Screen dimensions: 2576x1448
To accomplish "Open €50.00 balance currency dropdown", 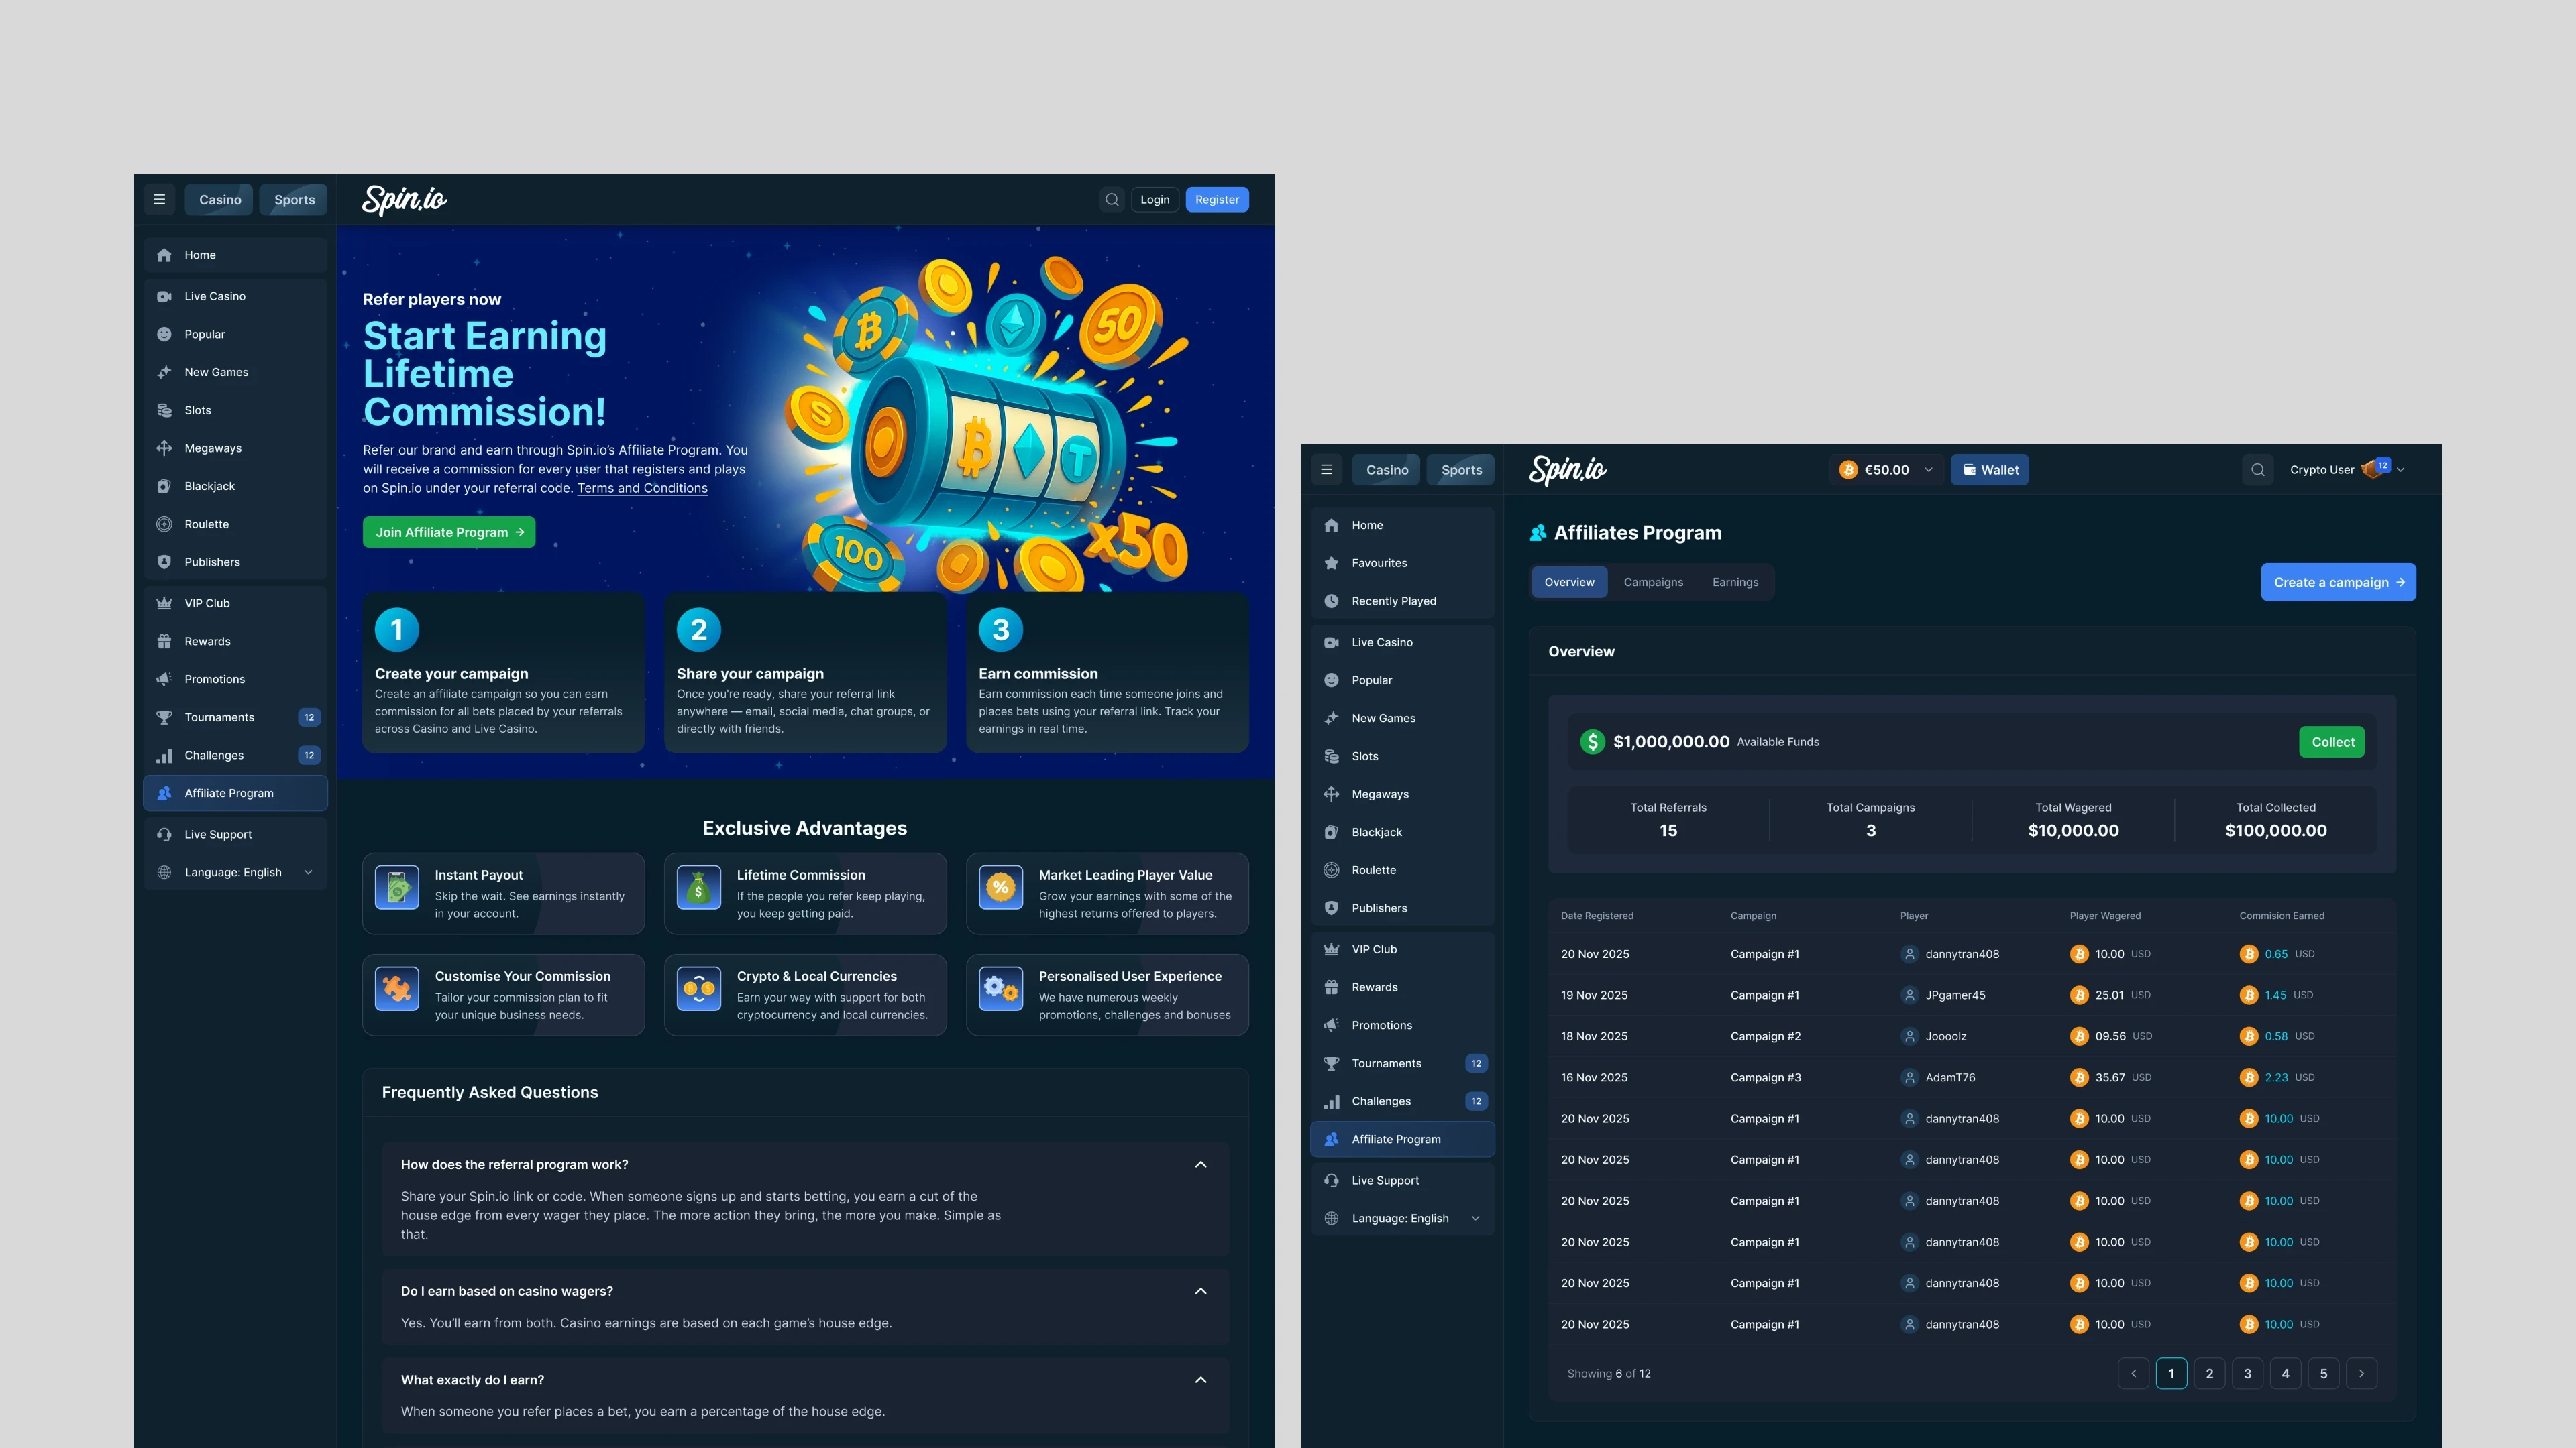I will click(1887, 470).
